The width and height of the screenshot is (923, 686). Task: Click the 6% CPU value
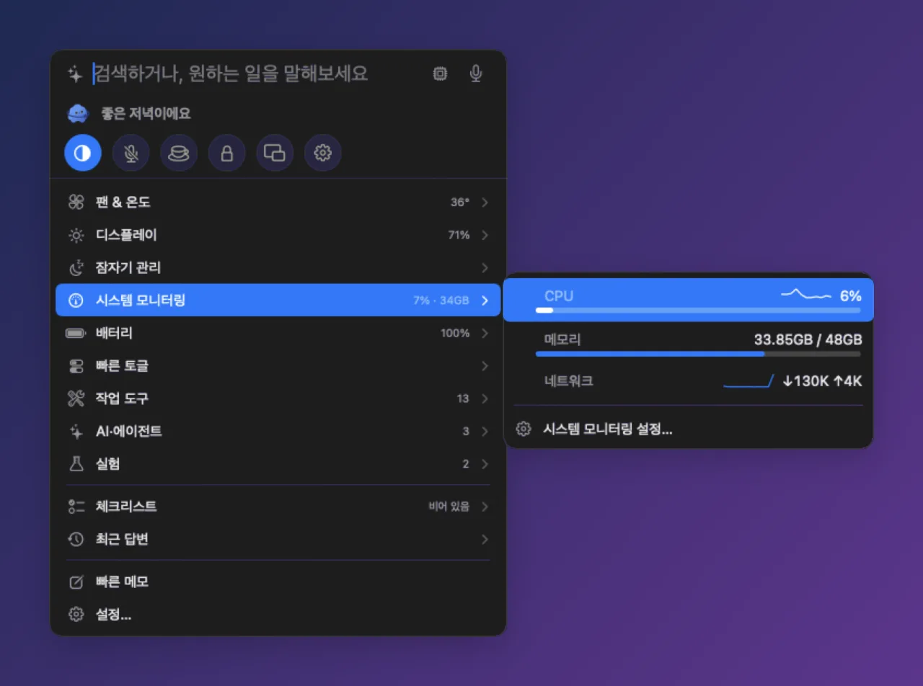pyautogui.click(x=851, y=296)
